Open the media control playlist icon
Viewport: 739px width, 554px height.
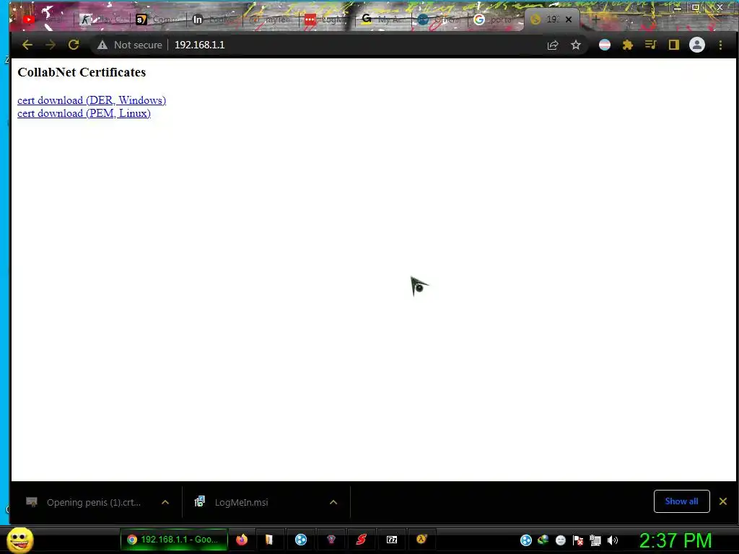650,45
